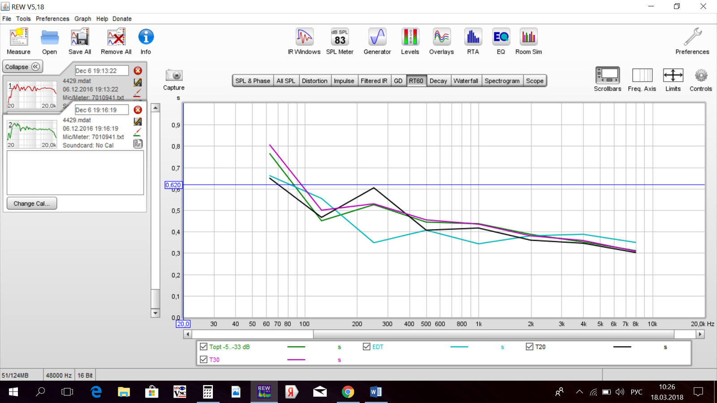Open Windows Start menu
Screen dimensions: 717x403
click(x=13, y=392)
